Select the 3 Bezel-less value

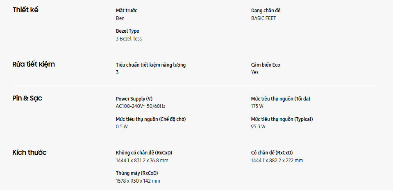(x=129, y=39)
